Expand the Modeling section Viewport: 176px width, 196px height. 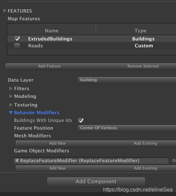pos(11,96)
